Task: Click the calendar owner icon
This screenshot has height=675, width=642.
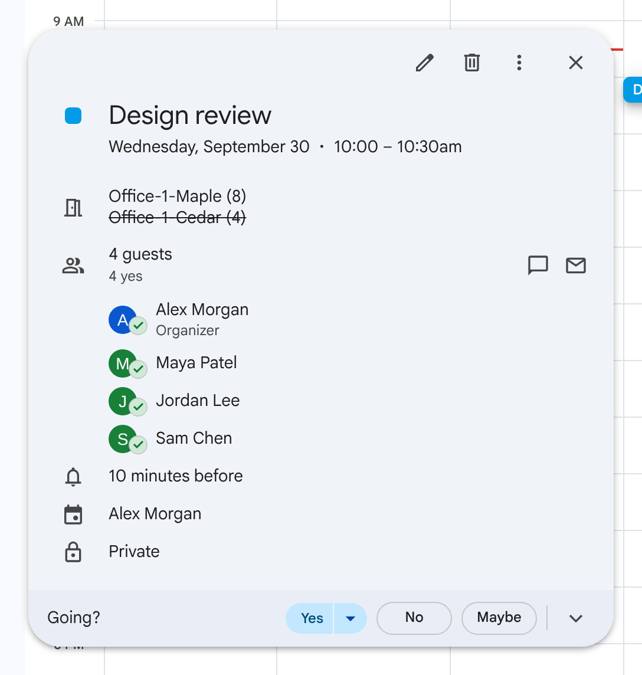Action: pyautogui.click(x=73, y=515)
